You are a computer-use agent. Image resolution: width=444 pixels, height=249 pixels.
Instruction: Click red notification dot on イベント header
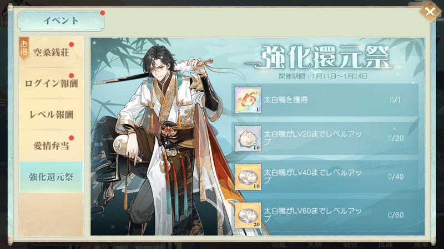(x=103, y=13)
